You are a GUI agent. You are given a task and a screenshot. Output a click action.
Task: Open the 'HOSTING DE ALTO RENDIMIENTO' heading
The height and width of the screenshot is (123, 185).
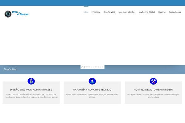click(x=153, y=90)
